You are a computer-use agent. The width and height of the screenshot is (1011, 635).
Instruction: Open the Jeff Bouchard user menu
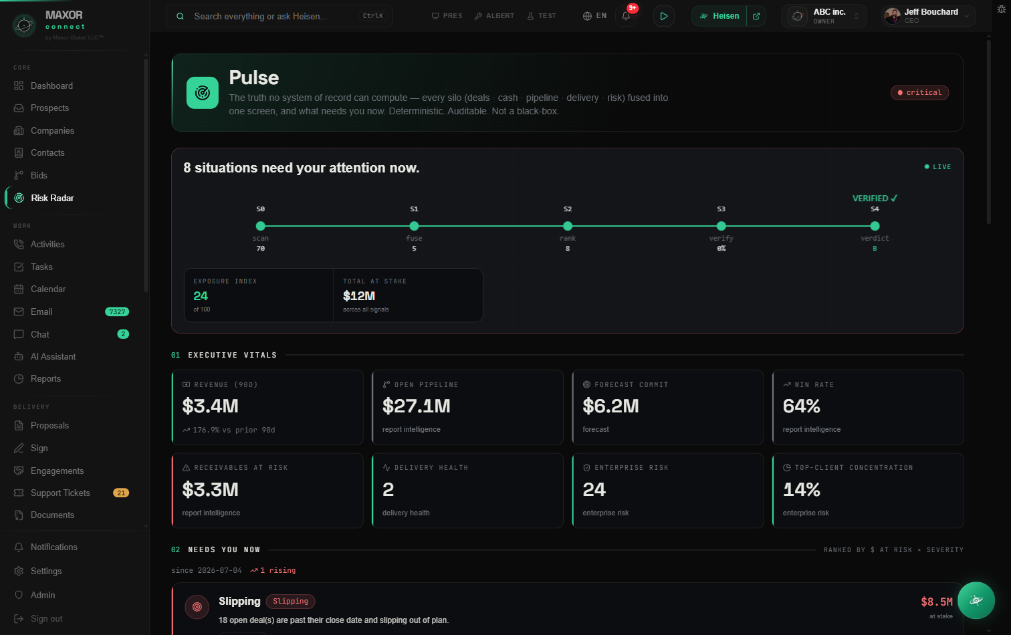click(927, 16)
